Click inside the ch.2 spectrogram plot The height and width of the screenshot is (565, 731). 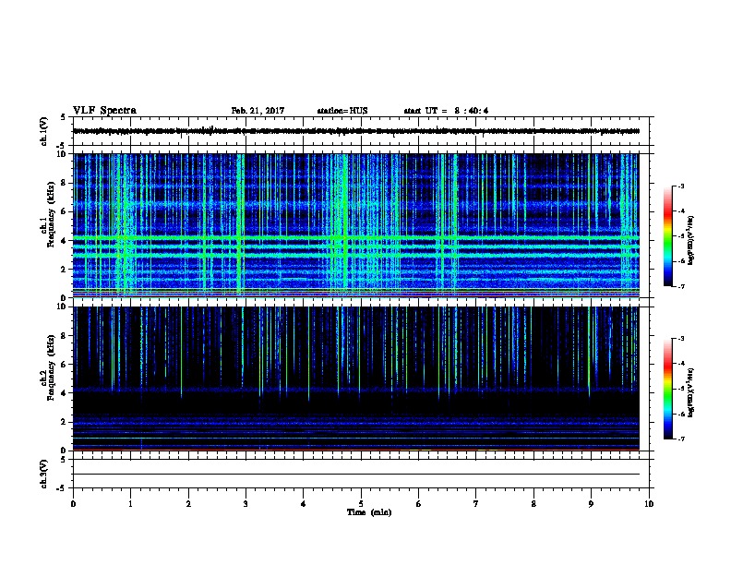(x=356, y=379)
